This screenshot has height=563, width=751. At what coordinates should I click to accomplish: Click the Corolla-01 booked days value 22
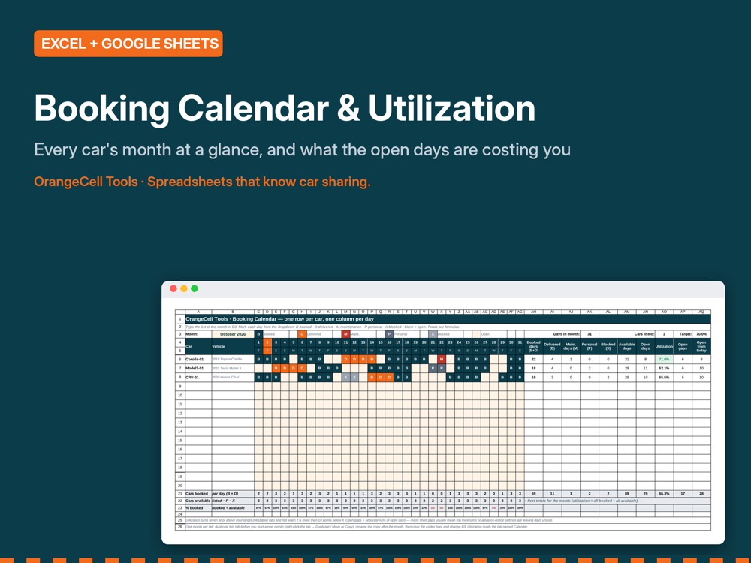(533, 359)
